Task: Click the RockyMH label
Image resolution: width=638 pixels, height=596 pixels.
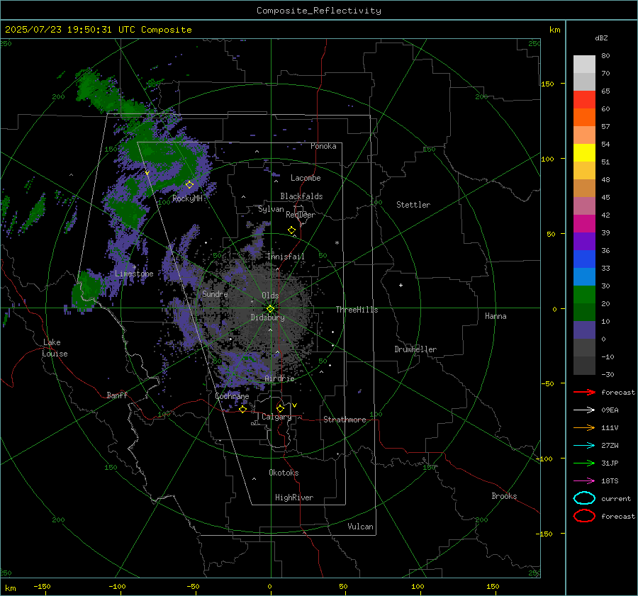Action: (x=187, y=198)
